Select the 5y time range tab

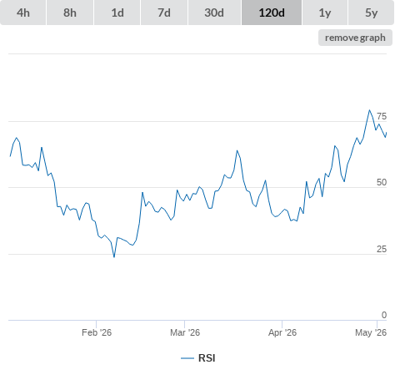coord(371,13)
